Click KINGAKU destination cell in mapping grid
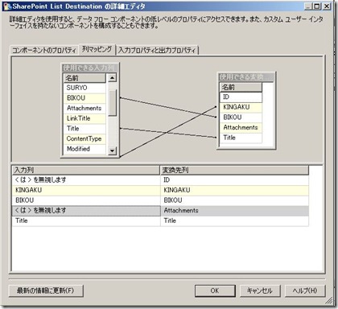338x309 pixels. 234,190
